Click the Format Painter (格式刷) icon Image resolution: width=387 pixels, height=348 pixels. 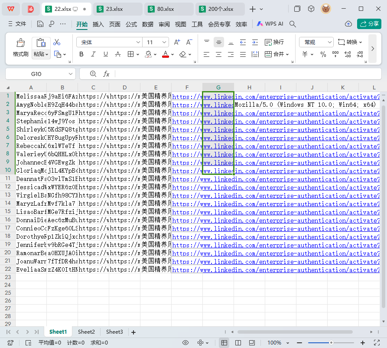pos(21,43)
